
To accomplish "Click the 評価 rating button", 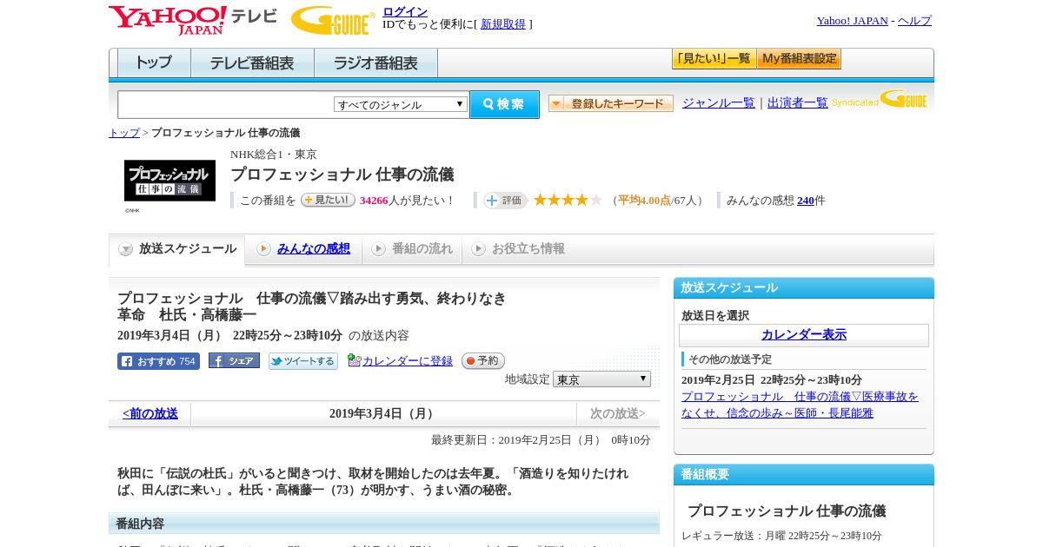I will [x=505, y=201].
